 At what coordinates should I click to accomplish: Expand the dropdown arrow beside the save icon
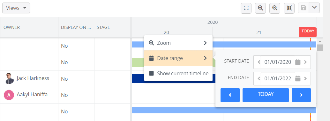314,8
